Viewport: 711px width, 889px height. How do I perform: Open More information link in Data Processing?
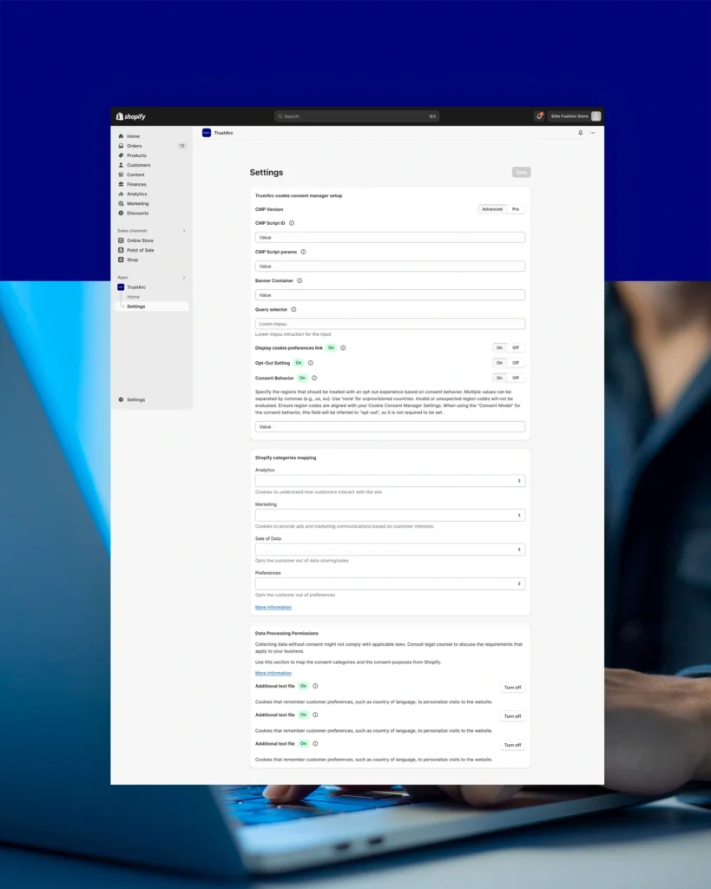(273, 673)
